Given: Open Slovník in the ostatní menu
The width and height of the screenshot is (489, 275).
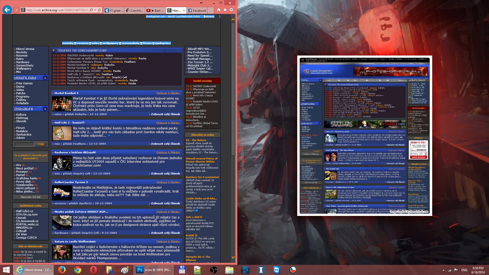Looking at the screenshot, I should 21,121.
